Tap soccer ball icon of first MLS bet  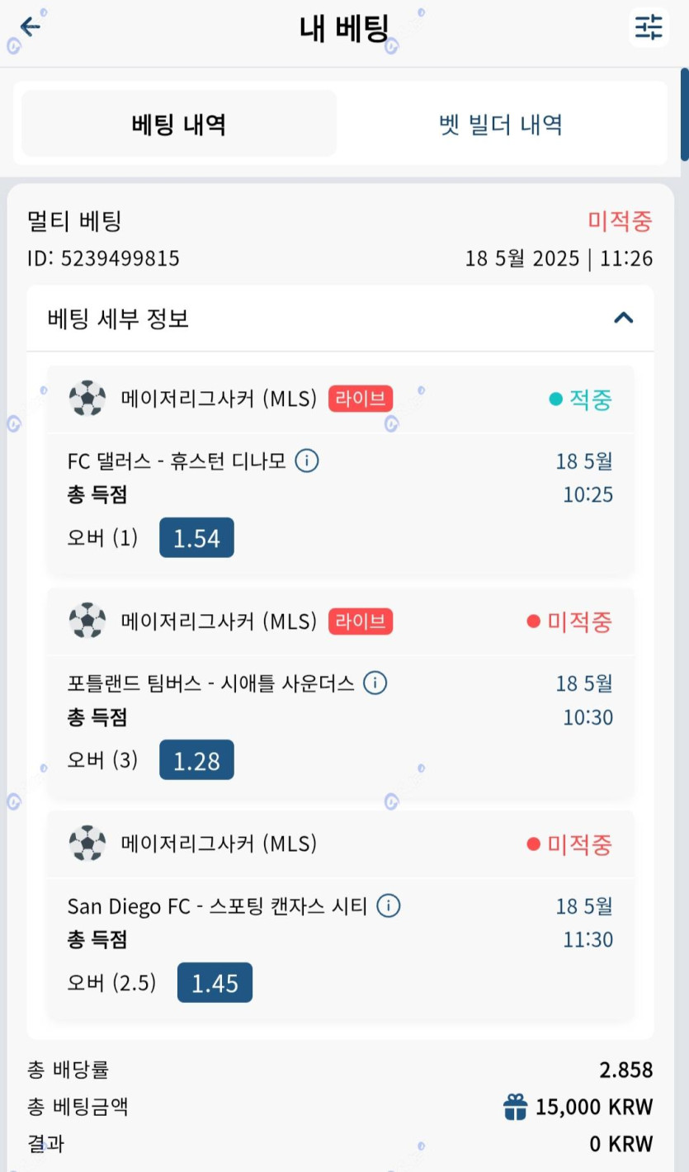point(87,399)
